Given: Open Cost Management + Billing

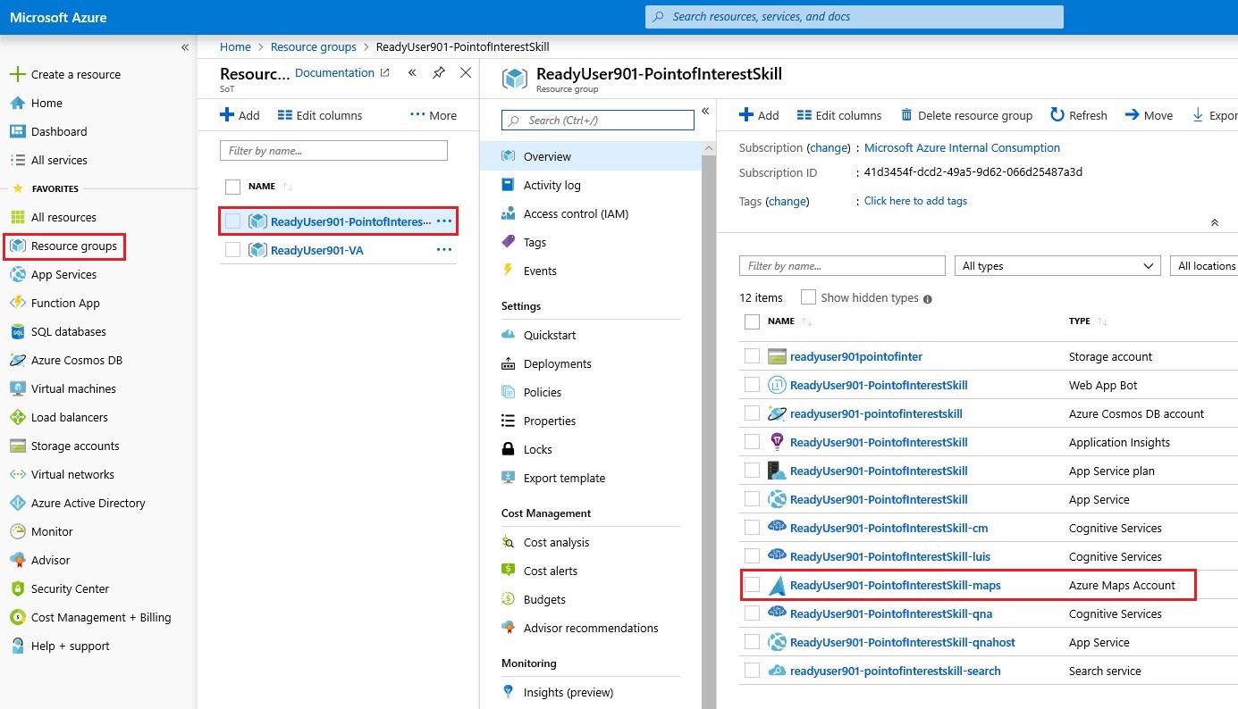Looking at the screenshot, I should coord(100,617).
